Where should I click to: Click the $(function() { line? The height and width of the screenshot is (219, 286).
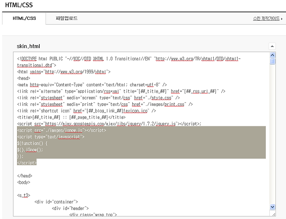(32, 143)
